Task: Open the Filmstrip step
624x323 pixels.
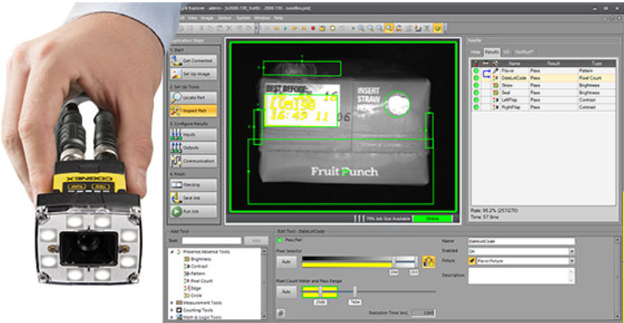Action: click(194, 185)
